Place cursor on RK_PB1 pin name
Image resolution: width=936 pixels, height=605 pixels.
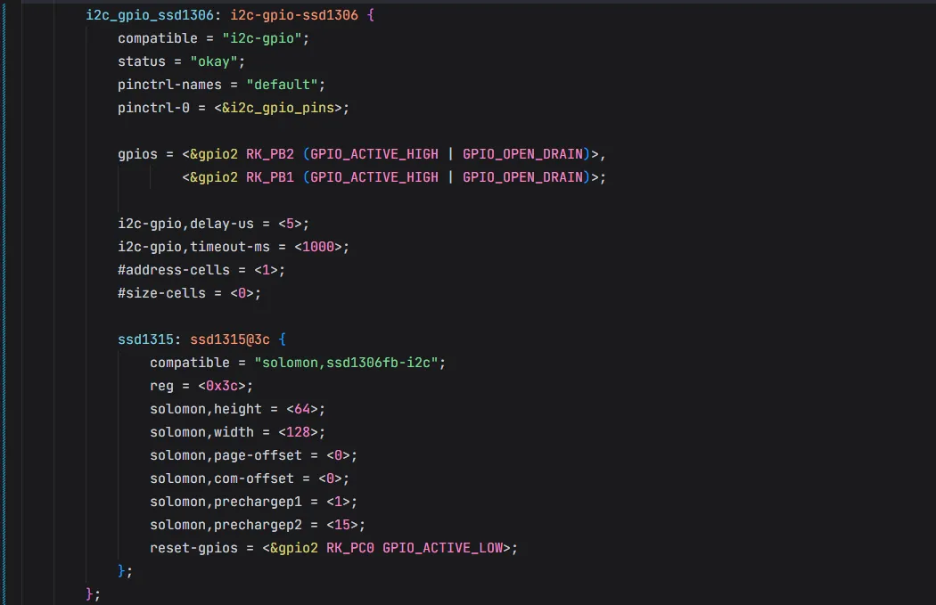(270, 177)
